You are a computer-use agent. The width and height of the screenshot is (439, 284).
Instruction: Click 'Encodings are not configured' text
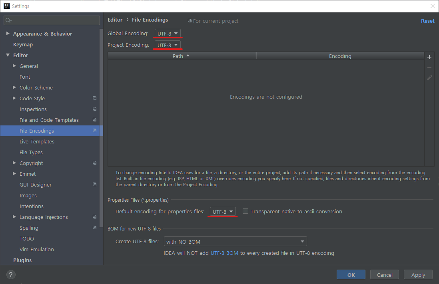point(266,97)
